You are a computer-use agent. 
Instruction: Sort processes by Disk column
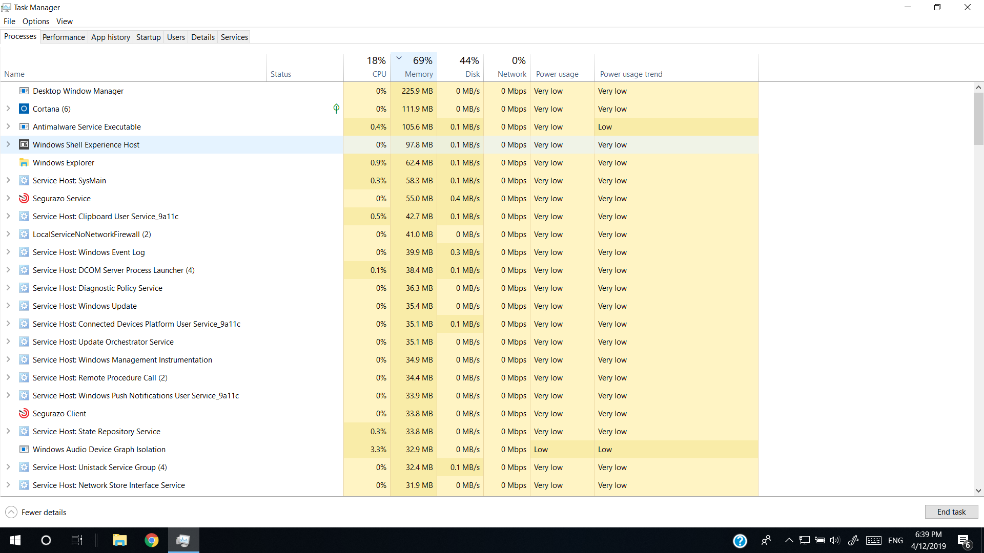click(460, 67)
